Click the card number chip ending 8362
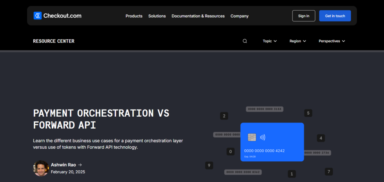 [243, 172]
